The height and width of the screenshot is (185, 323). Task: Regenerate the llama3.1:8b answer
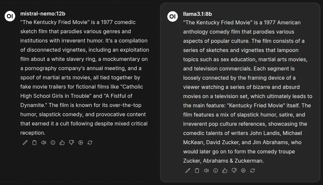pos(253,171)
